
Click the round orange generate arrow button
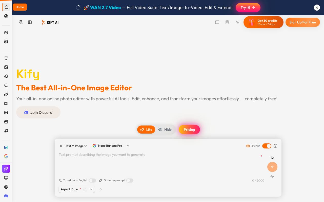[x=272, y=167]
